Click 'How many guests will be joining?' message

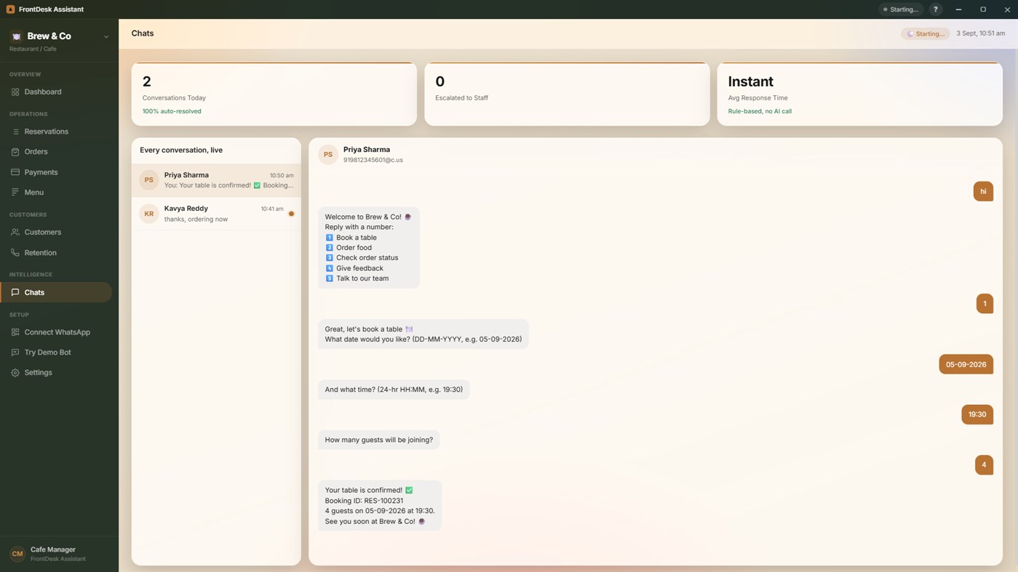378,440
